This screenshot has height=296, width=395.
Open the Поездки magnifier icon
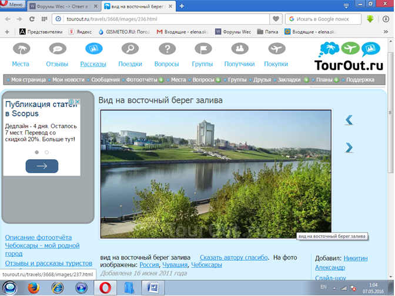(130, 49)
